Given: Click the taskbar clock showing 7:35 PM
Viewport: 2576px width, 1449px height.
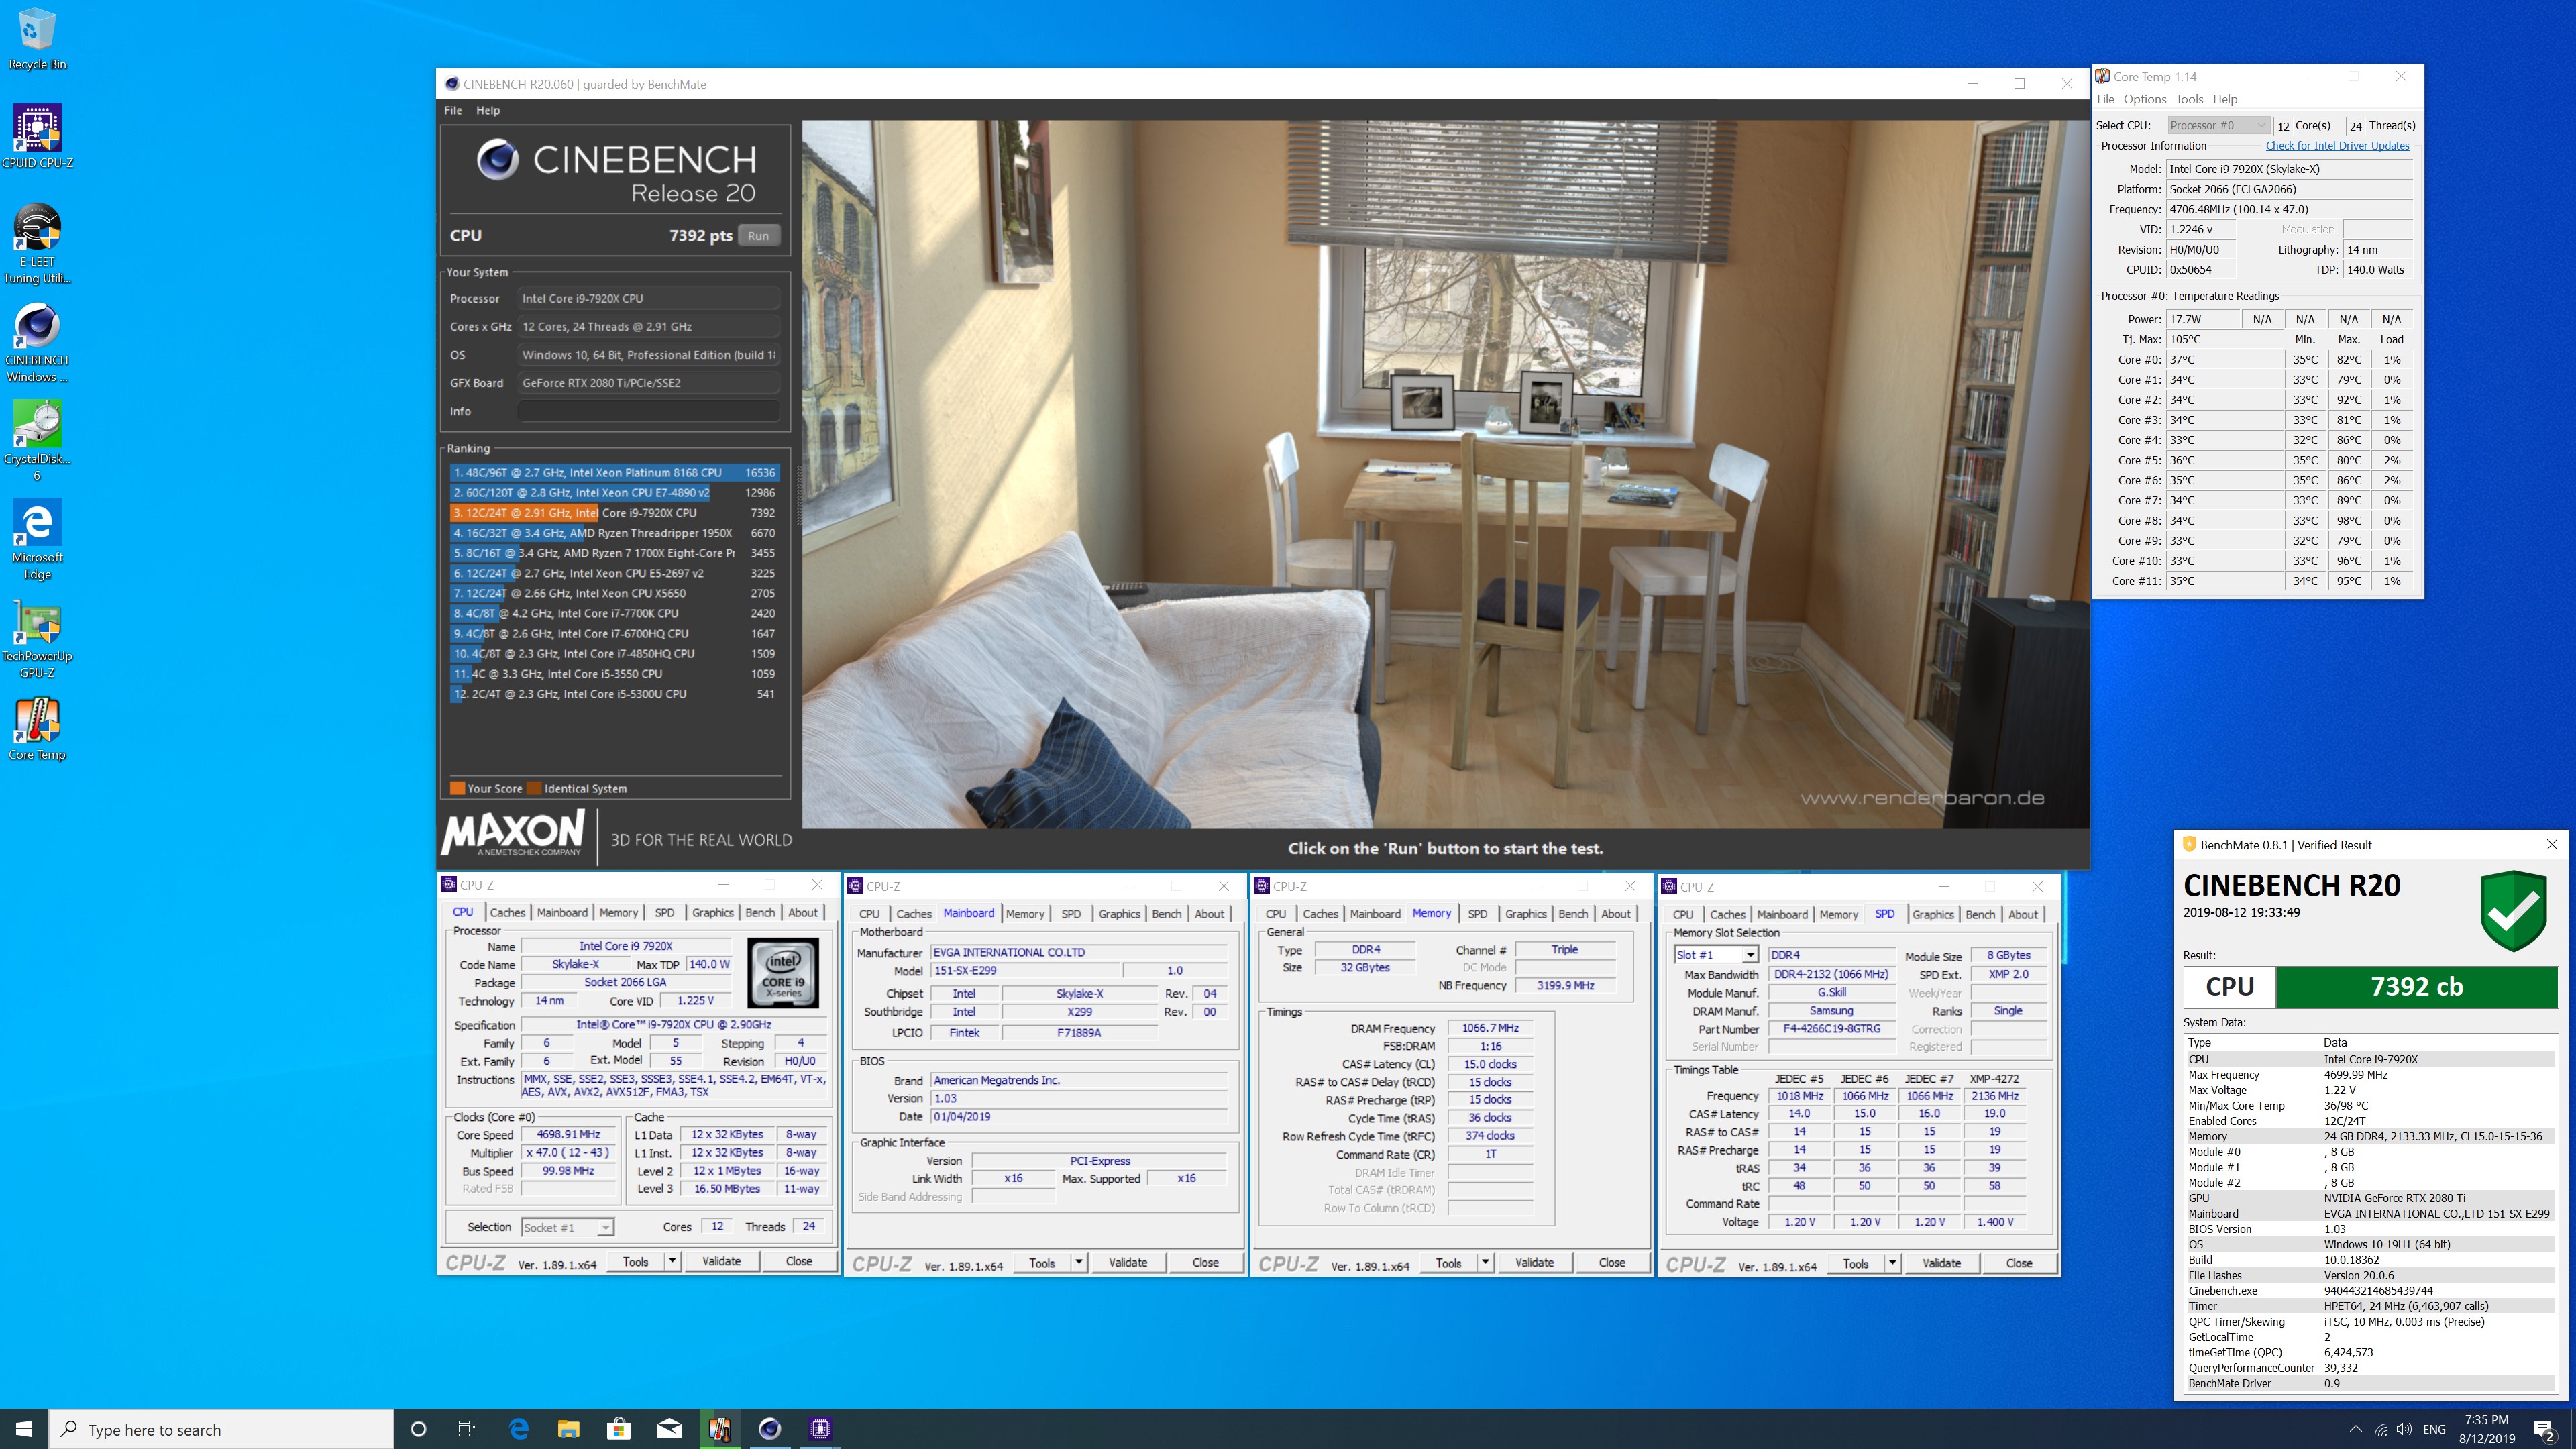Looking at the screenshot, I should [x=2486, y=1429].
